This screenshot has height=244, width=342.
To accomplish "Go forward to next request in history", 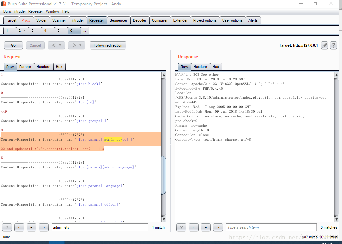I will pyautogui.click(x=74, y=45).
